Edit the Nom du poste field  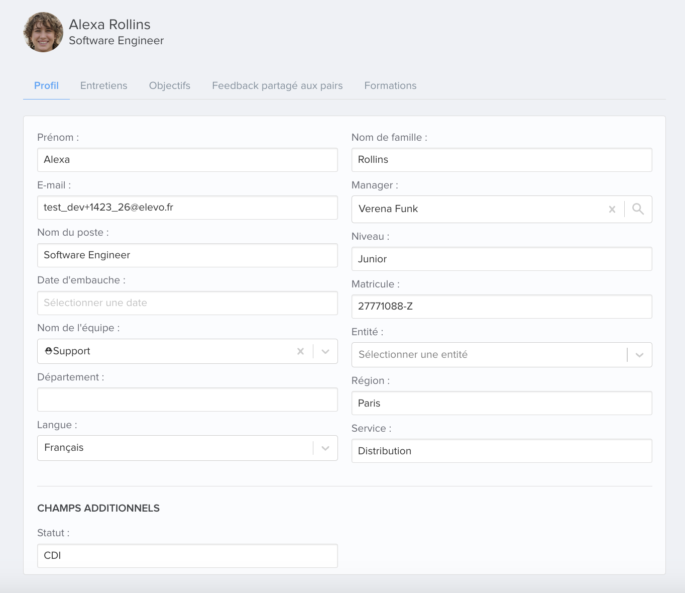[187, 255]
